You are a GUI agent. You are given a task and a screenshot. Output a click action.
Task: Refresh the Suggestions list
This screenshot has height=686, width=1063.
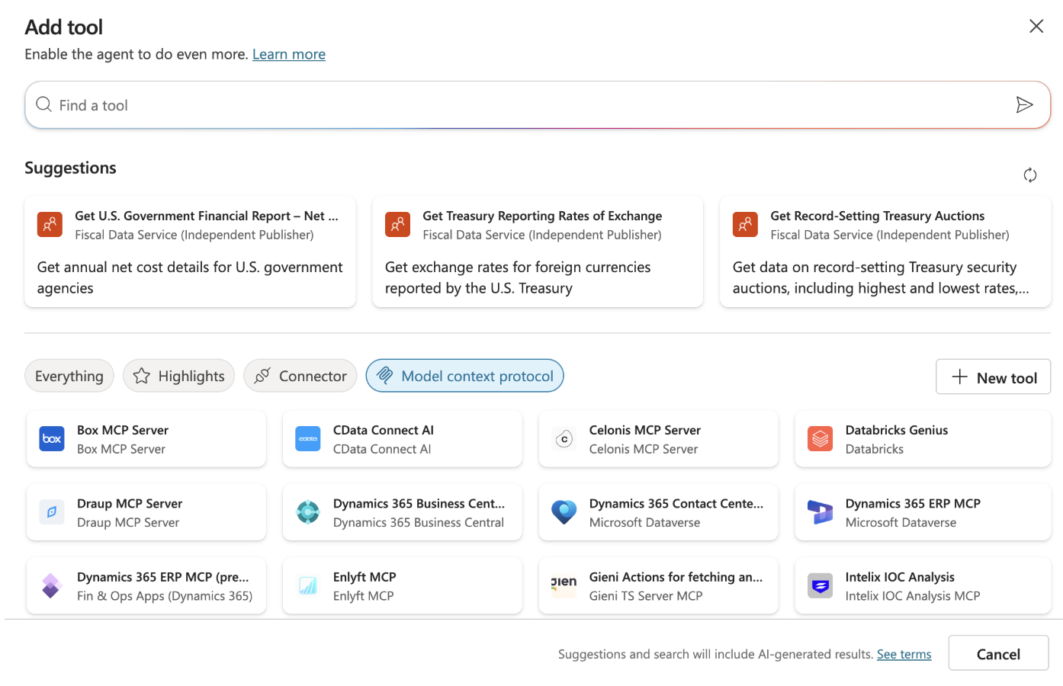click(1029, 175)
